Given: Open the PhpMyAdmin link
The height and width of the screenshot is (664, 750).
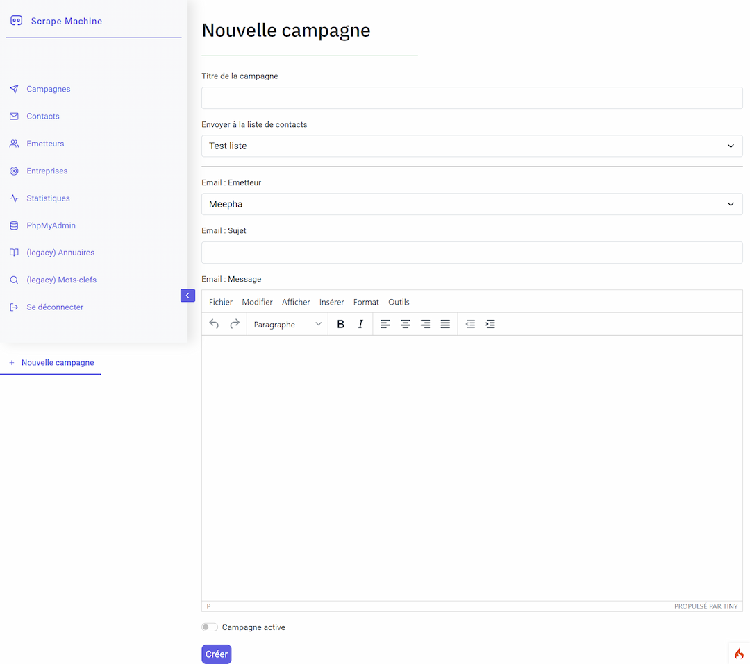Looking at the screenshot, I should coord(51,225).
